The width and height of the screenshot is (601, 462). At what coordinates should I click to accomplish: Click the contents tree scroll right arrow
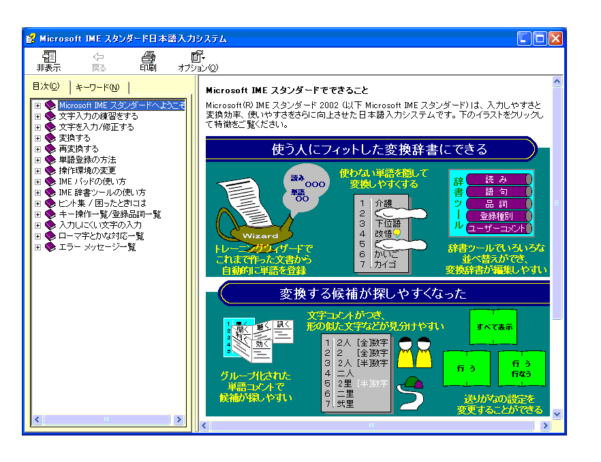(x=179, y=420)
